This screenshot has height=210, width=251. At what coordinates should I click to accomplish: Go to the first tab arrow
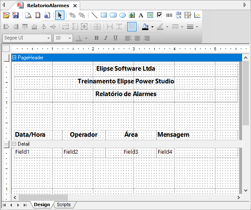[4, 205]
